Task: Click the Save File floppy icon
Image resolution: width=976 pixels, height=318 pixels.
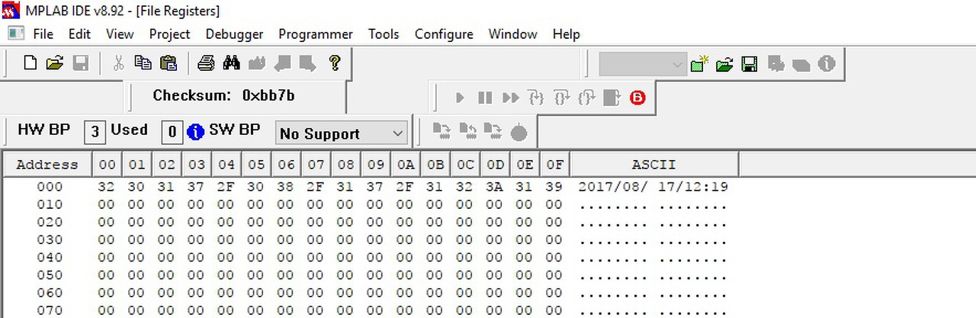Action: pos(80,63)
